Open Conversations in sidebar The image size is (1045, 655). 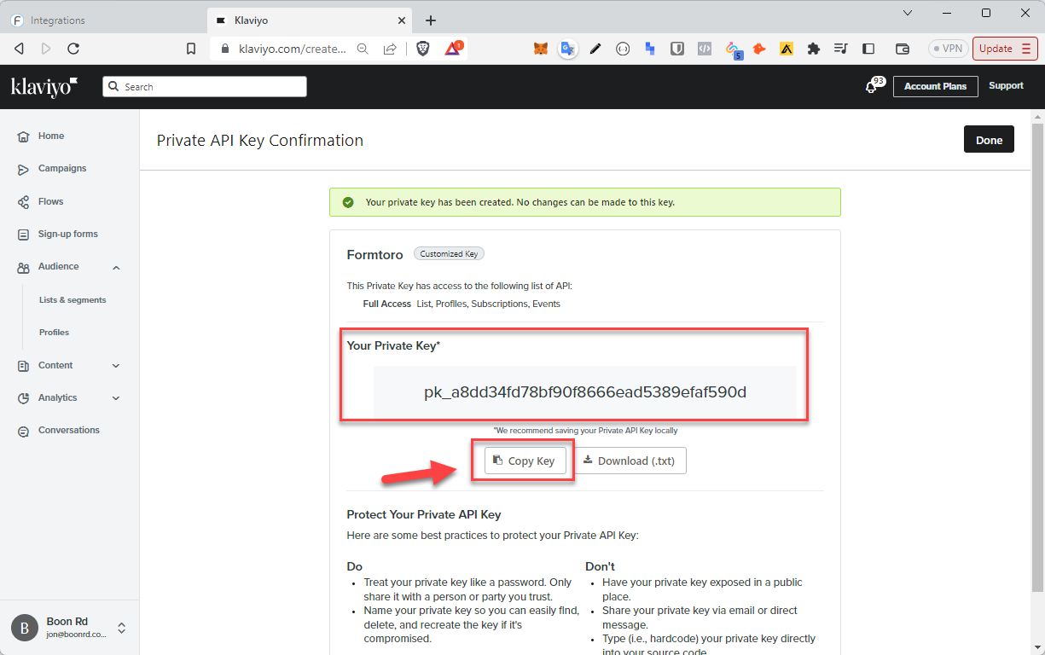tap(69, 430)
